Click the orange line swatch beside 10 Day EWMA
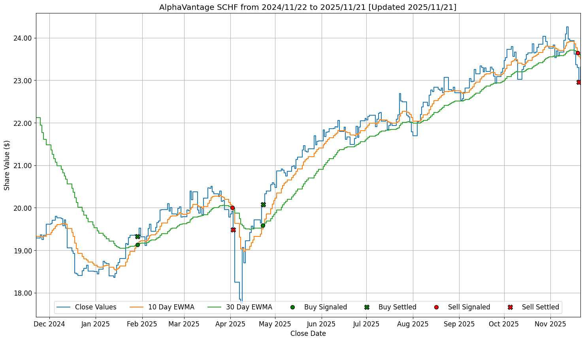The width and height of the screenshot is (584, 341). pyautogui.click(x=137, y=307)
